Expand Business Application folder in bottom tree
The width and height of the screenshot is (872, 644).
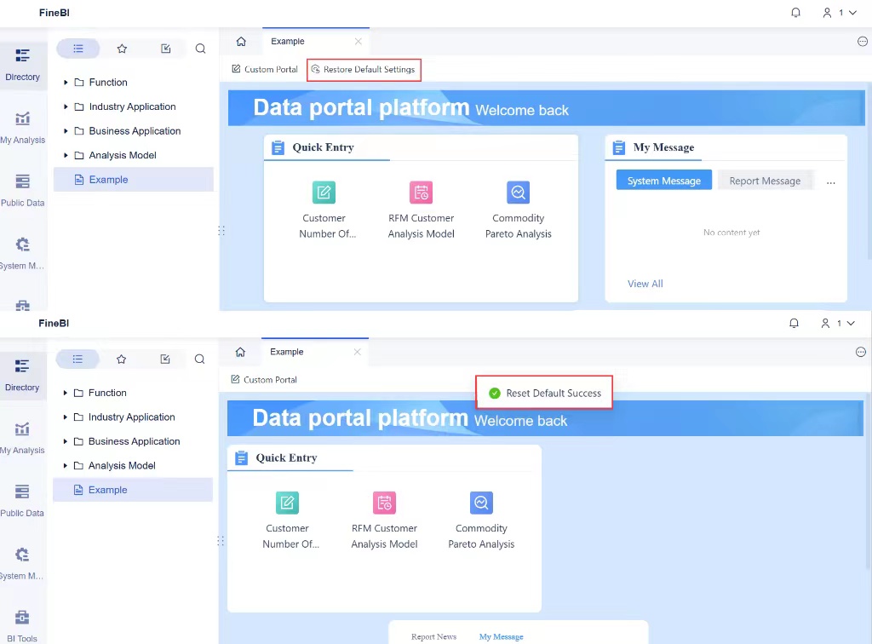65,441
